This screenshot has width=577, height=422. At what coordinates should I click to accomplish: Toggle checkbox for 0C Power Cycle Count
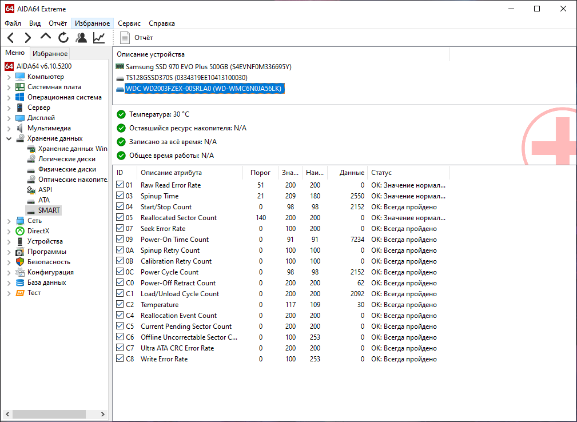click(120, 272)
